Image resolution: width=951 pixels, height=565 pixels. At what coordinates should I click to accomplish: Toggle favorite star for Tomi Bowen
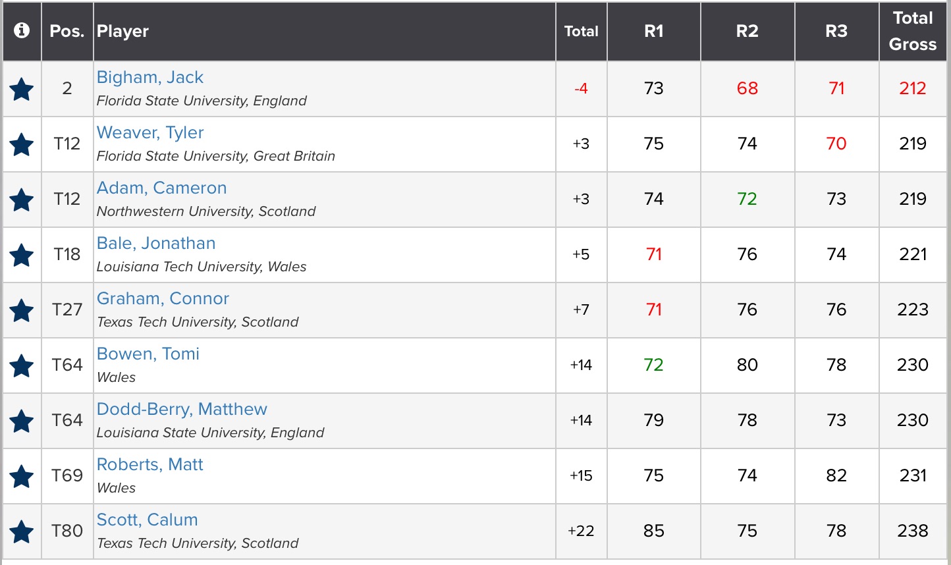22,365
